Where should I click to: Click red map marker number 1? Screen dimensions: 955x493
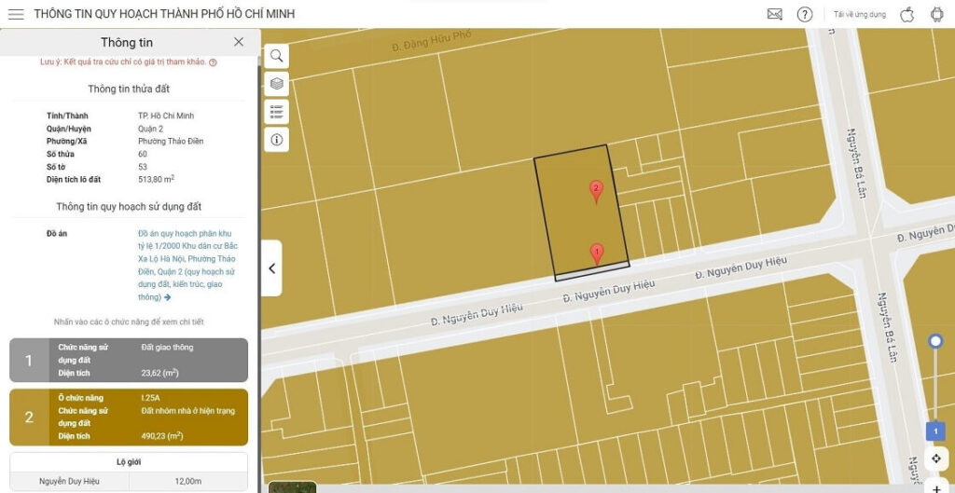pos(597,253)
